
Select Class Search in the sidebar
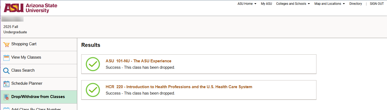tap(23, 70)
